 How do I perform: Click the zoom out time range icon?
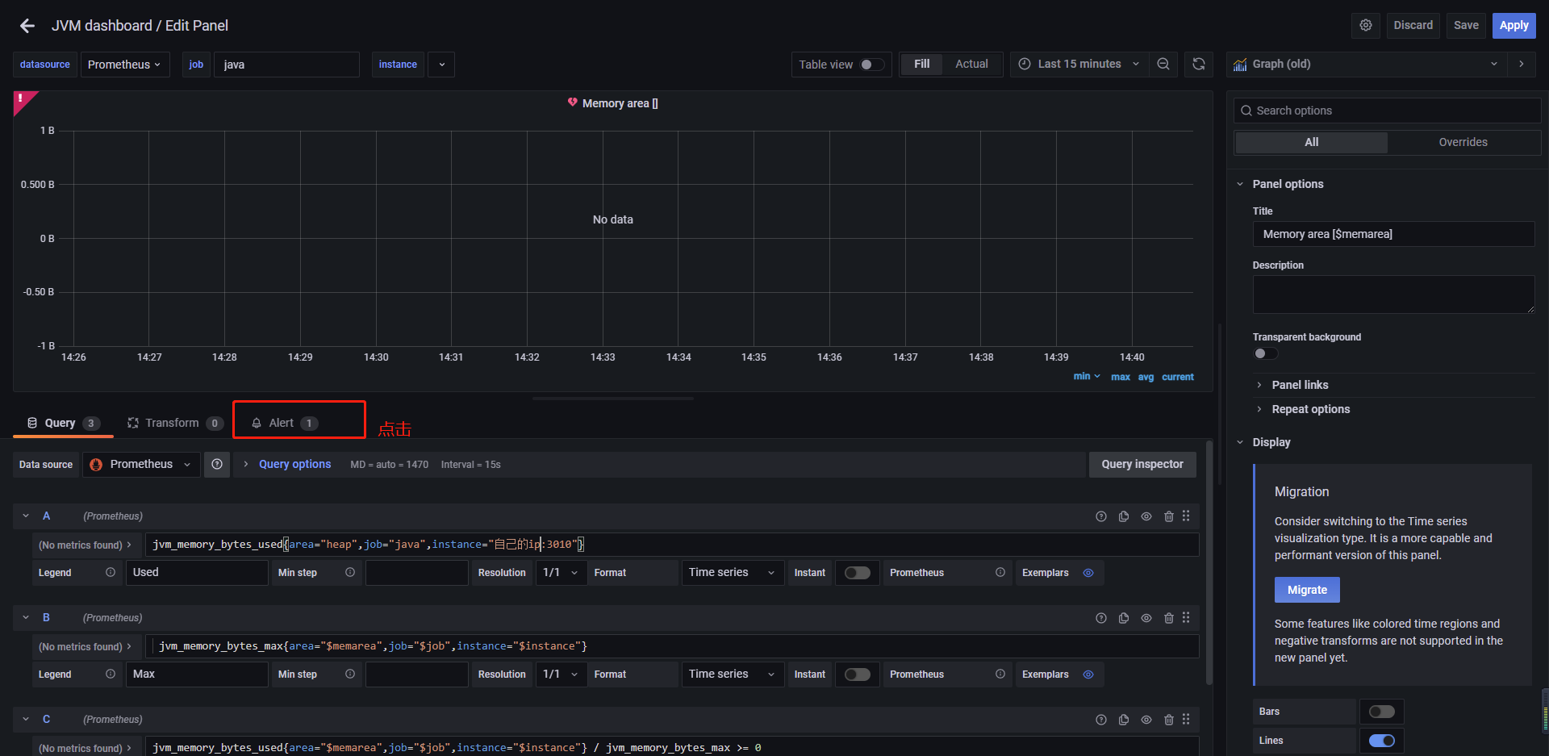pos(1163,65)
